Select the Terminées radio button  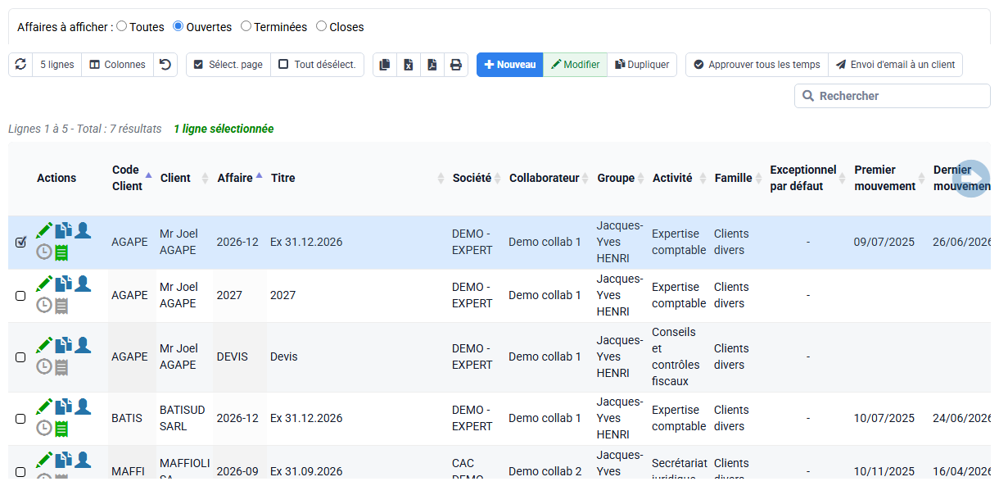coord(246,26)
